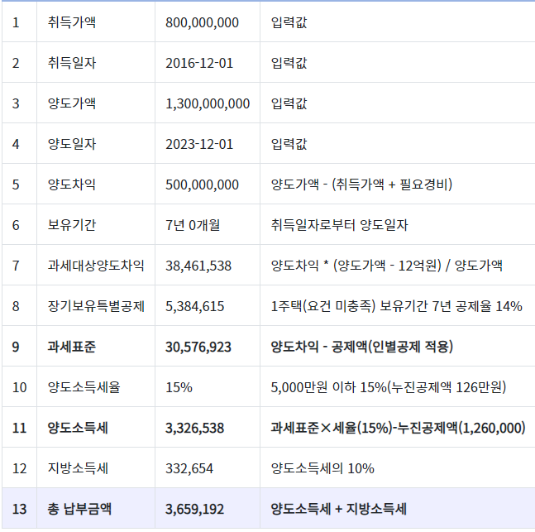The width and height of the screenshot is (535, 532).
Task: Select the formula with 12억원
Action: (387, 266)
